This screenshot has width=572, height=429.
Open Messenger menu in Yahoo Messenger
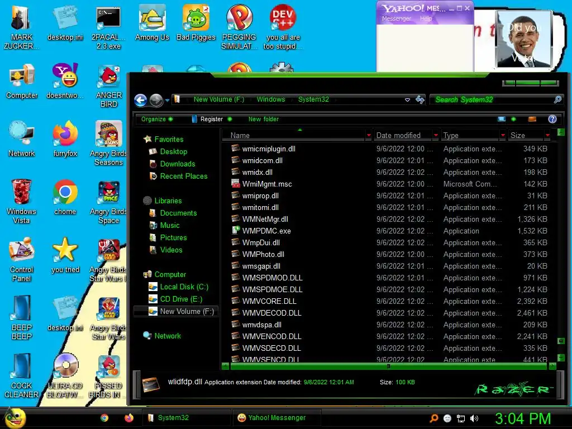coord(396,18)
